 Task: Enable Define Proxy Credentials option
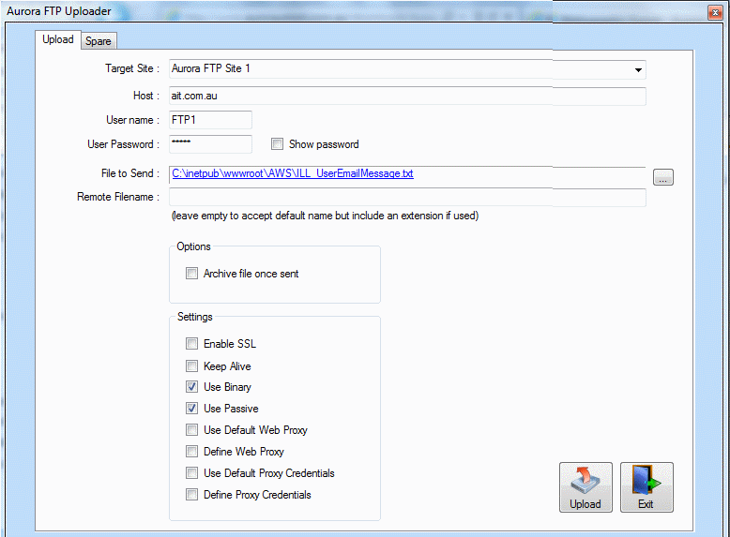coord(191,494)
